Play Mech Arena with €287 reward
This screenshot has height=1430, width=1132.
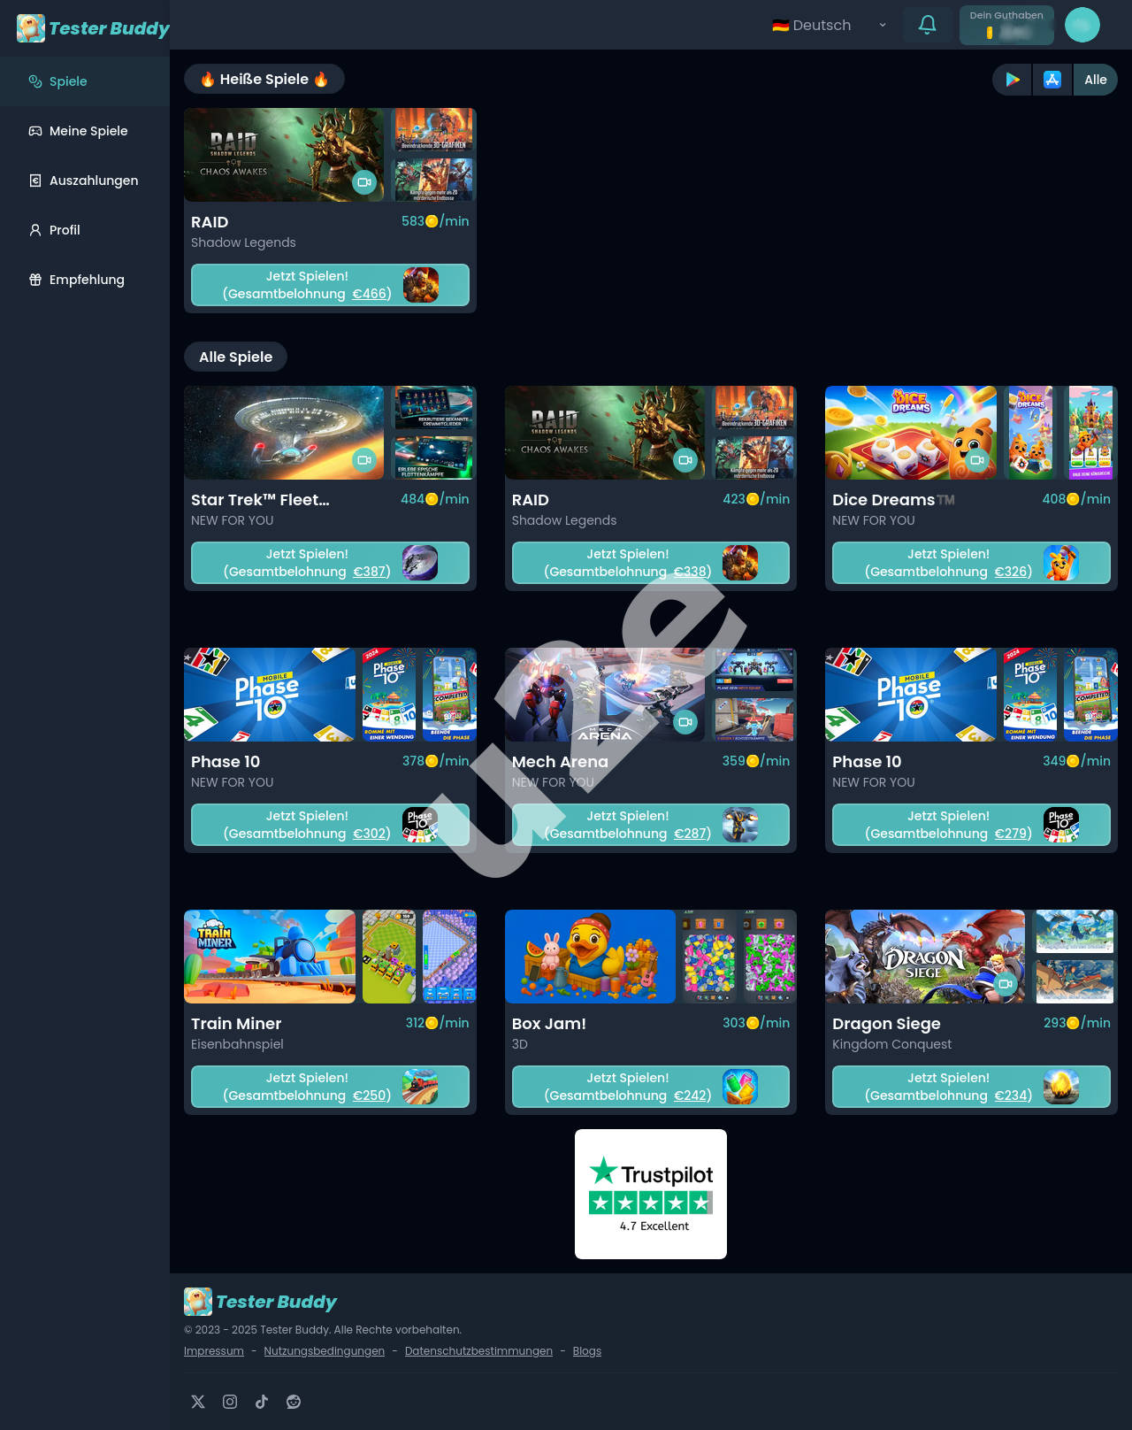651,825
